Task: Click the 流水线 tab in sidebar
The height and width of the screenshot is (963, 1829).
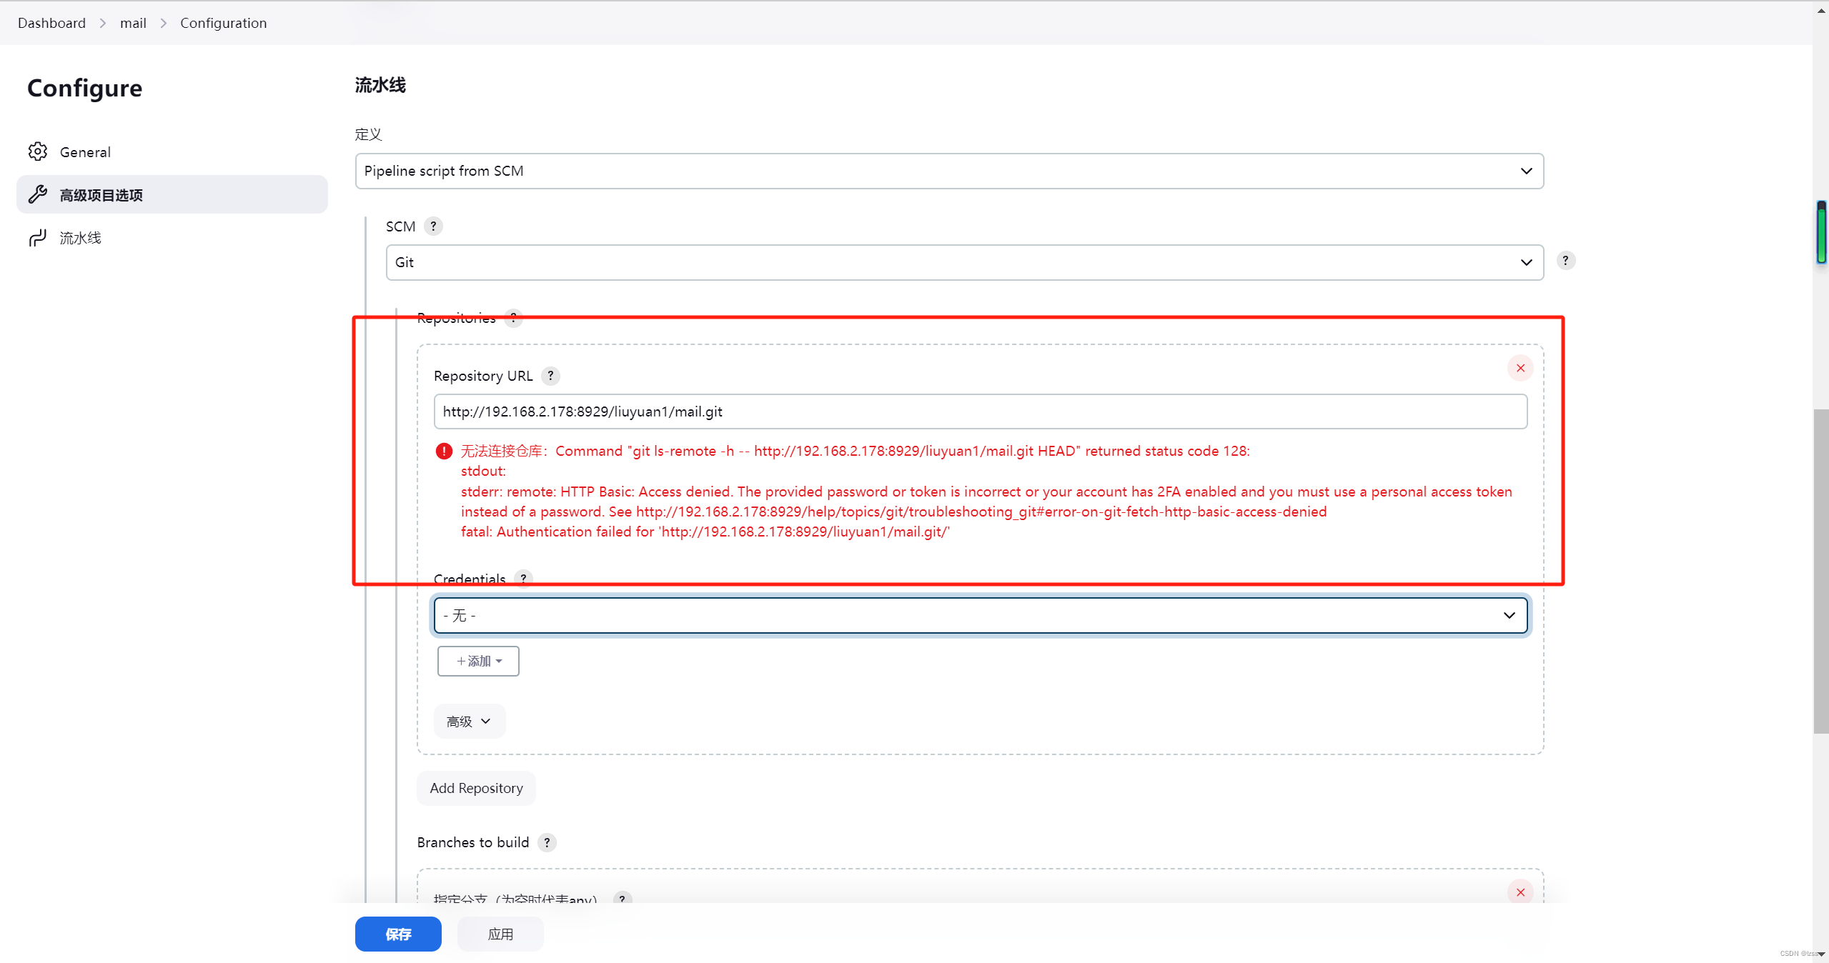Action: point(80,237)
